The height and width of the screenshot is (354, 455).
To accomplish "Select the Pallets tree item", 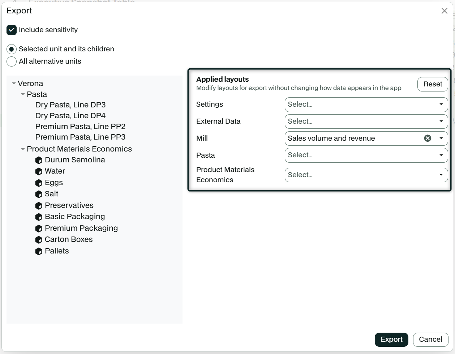I will click(x=57, y=251).
